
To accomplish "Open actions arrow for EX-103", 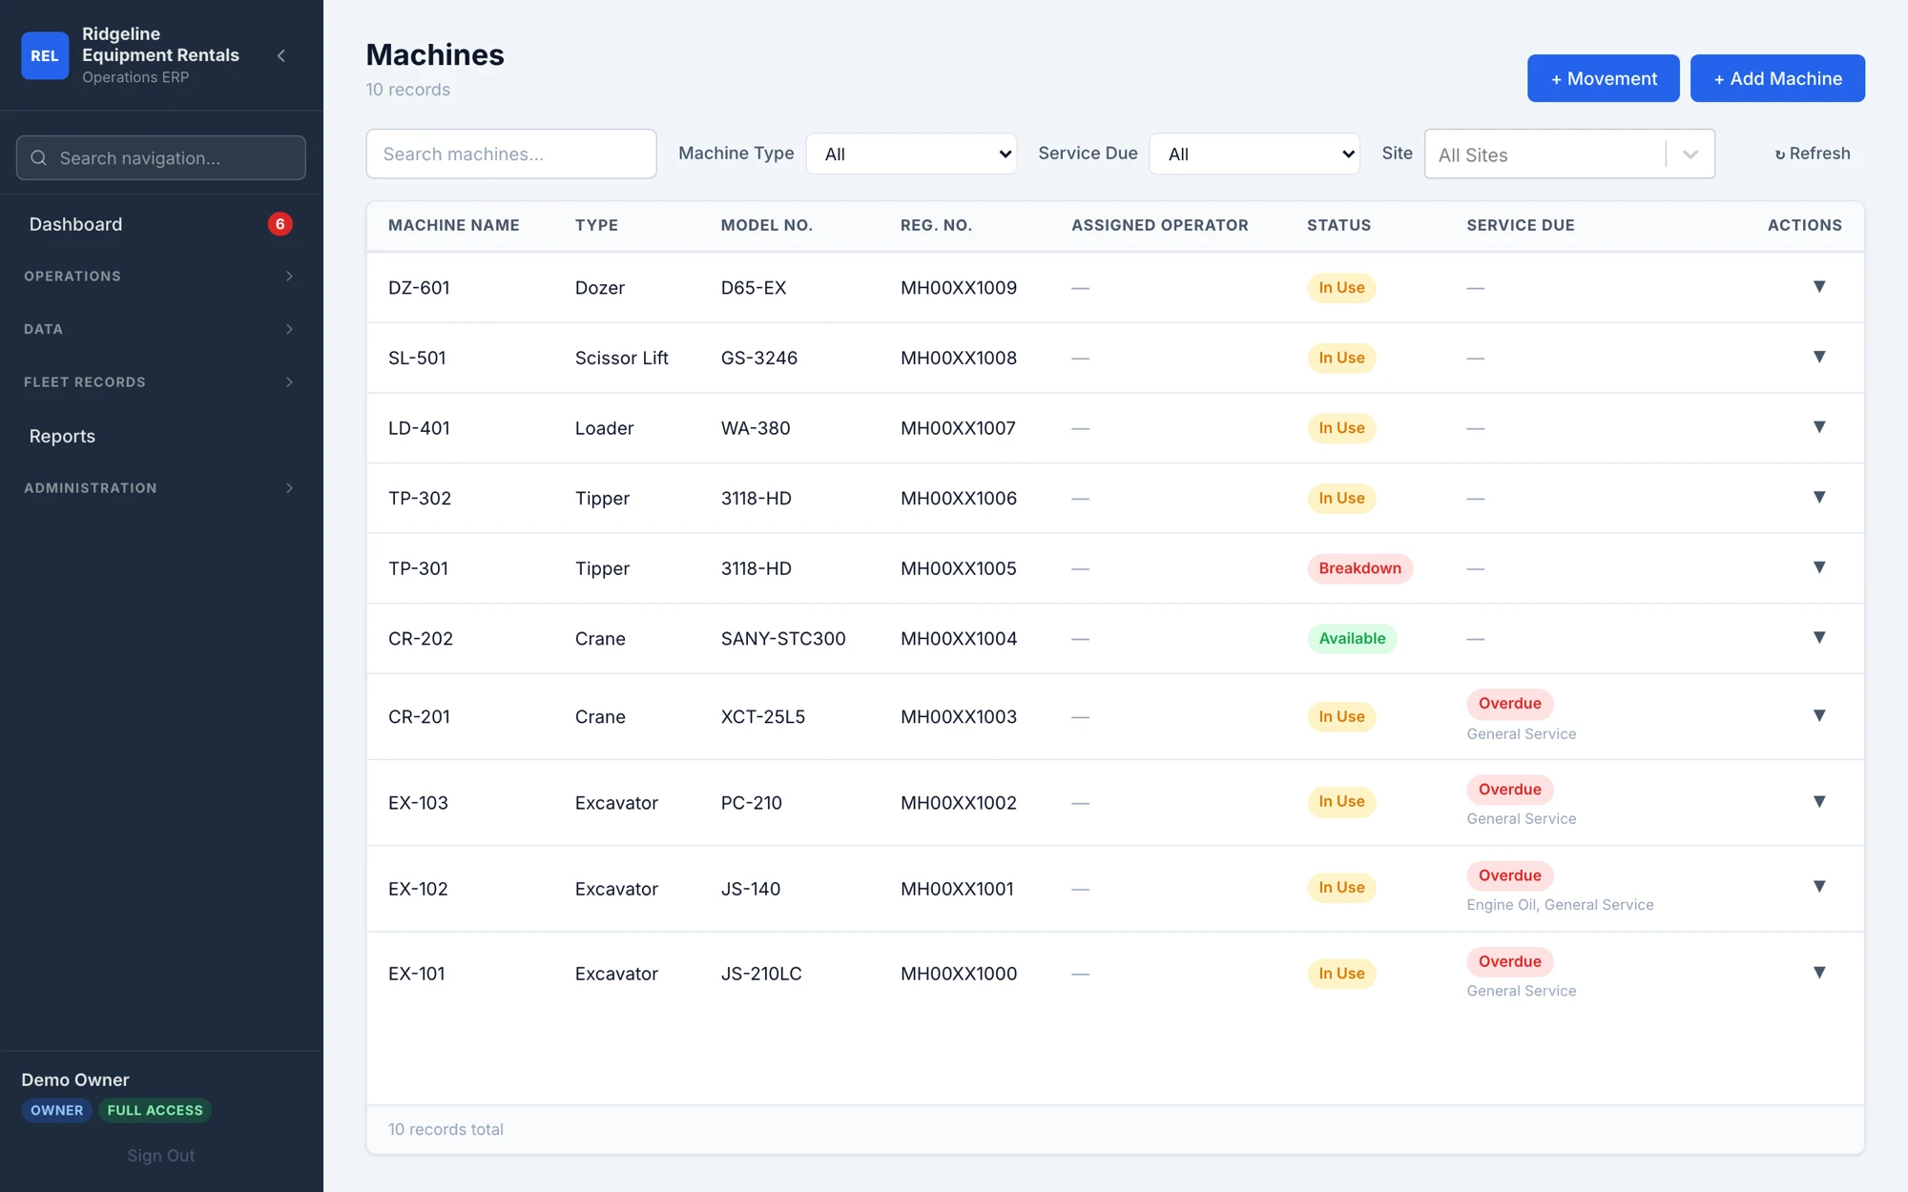I will click(1819, 802).
